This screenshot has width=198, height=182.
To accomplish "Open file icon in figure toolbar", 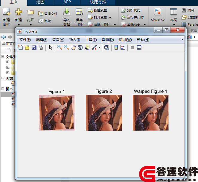I will (x=27, y=47).
